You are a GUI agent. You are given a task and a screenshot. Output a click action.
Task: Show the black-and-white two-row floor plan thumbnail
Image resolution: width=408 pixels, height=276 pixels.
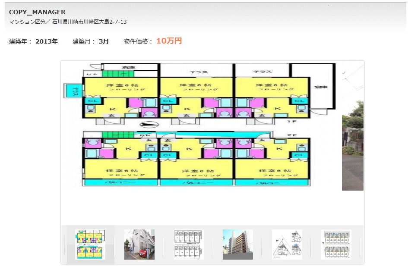click(189, 245)
